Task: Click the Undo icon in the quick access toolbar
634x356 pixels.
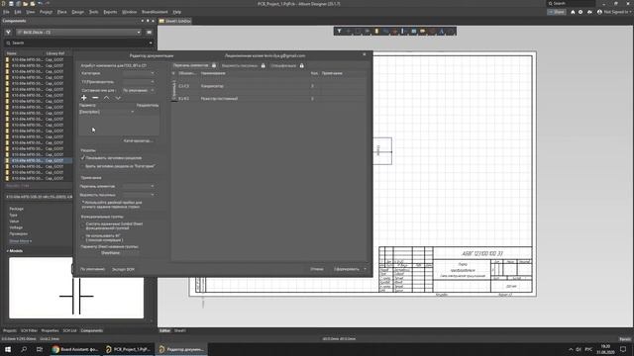Action: point(40,4)
